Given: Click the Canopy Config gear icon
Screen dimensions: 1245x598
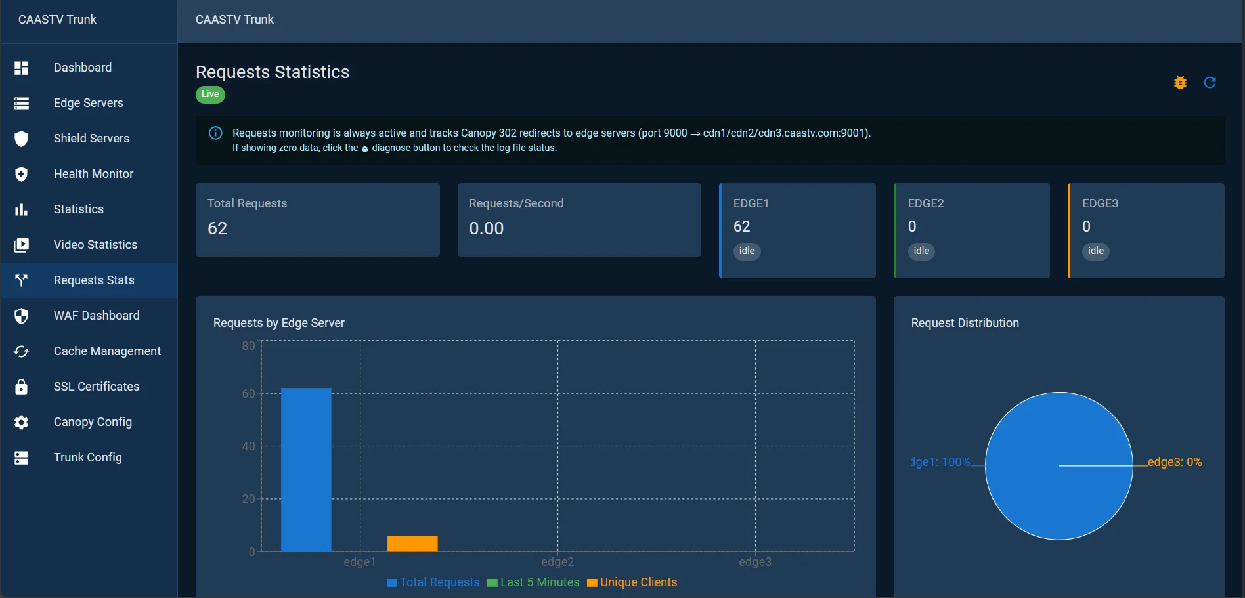Looking at the screenshot, I should [x=22, y=422].
